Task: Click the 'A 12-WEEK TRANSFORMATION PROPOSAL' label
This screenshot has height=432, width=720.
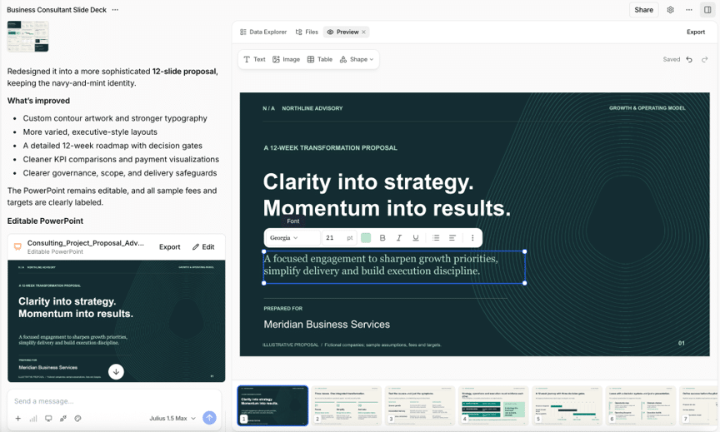Action: click(330, 147)
